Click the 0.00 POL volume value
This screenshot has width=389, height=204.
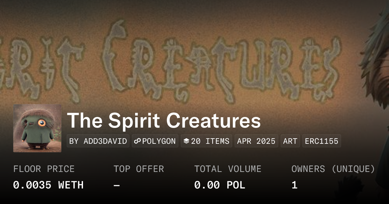219,185
